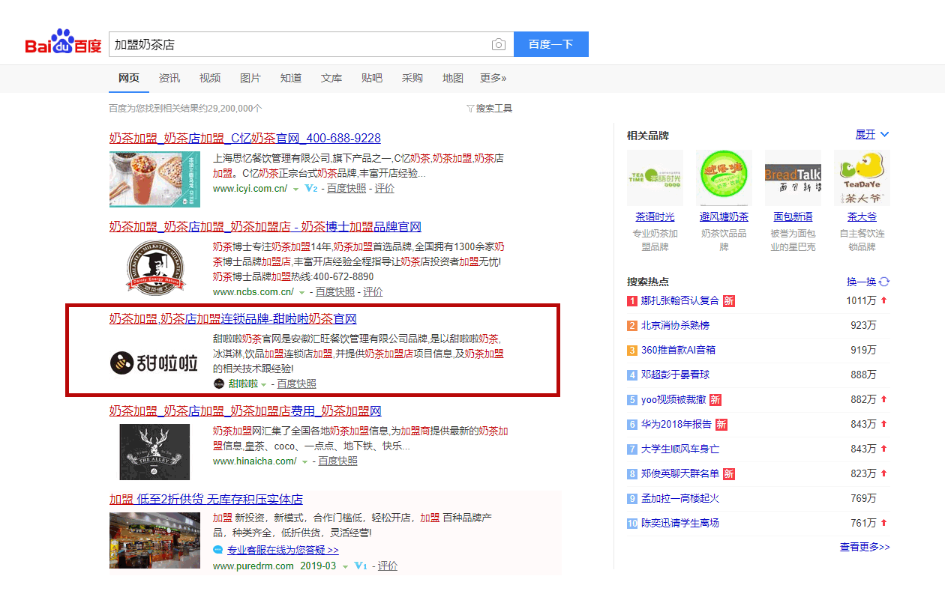Open 搜索工具 filter options
Viewport: 945px width, 606px height.
[x=489, y=109]
